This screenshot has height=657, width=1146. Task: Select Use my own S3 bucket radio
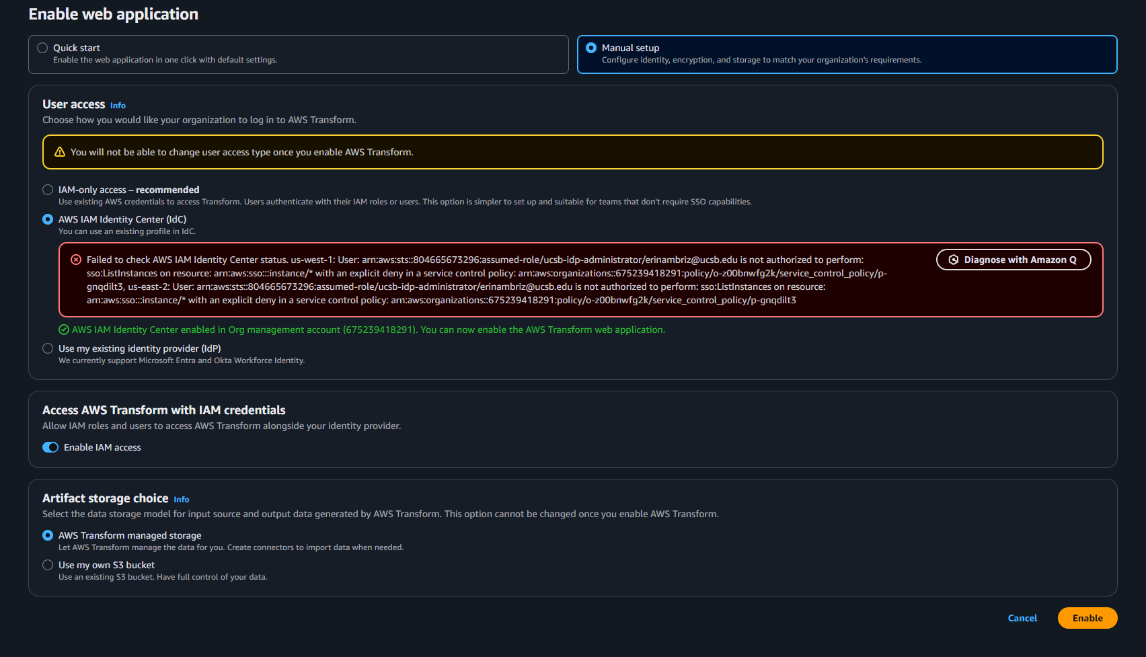(48, 565)
